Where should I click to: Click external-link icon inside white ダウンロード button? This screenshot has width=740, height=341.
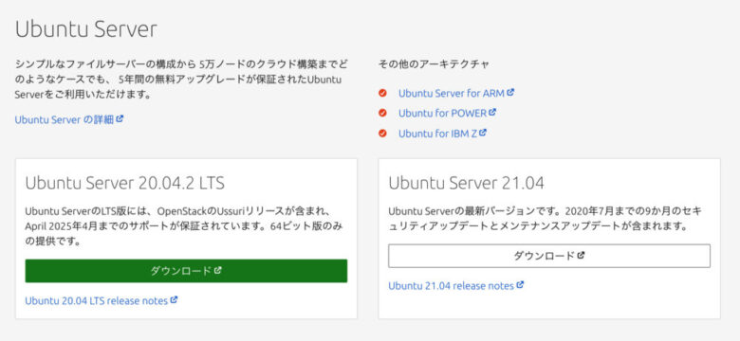581,256
